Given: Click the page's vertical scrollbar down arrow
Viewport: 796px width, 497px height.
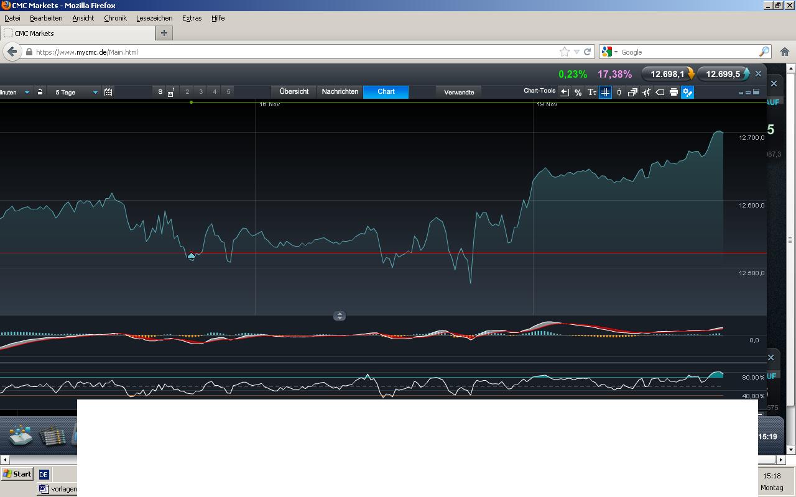Looking at the screenshot, I should [790, 449].
